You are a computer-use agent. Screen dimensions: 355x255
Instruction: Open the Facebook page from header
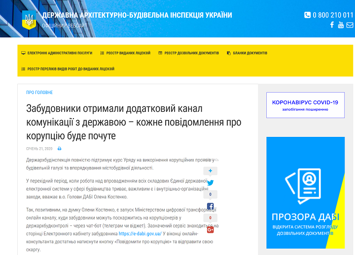[332, 25]
